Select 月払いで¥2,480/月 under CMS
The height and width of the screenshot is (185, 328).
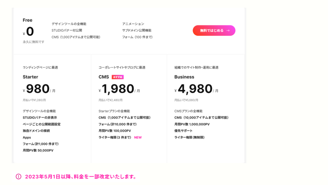[110, 100]
